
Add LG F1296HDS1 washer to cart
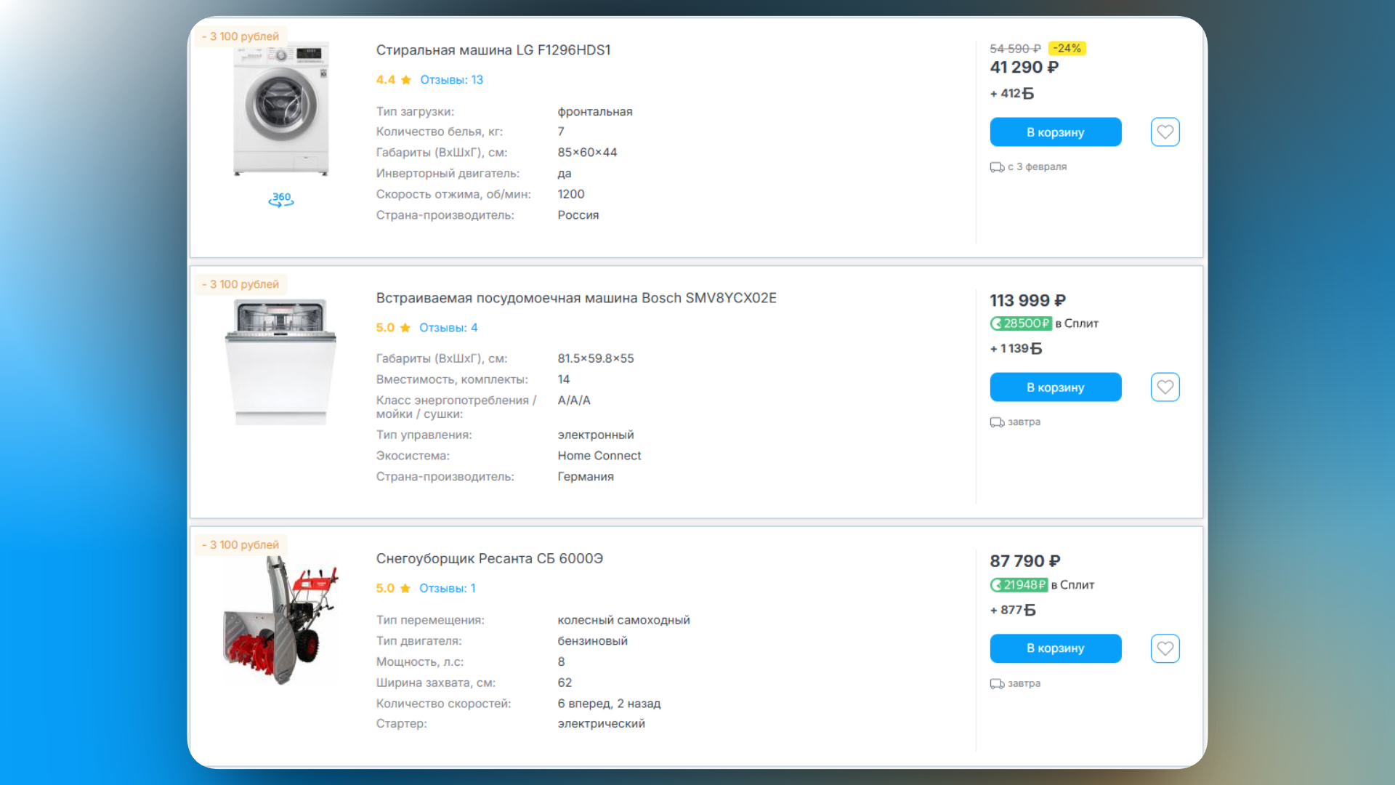tap(1055, 132)
